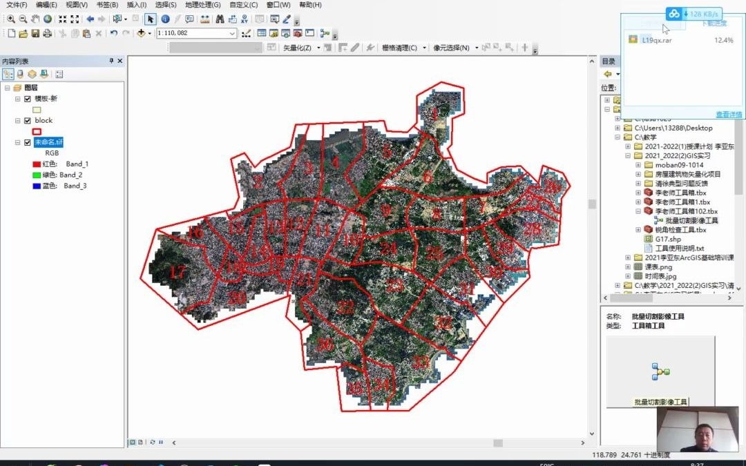Uncheck the 未命名.tif raster layer

pyautogui.click(x=27, y=142)
